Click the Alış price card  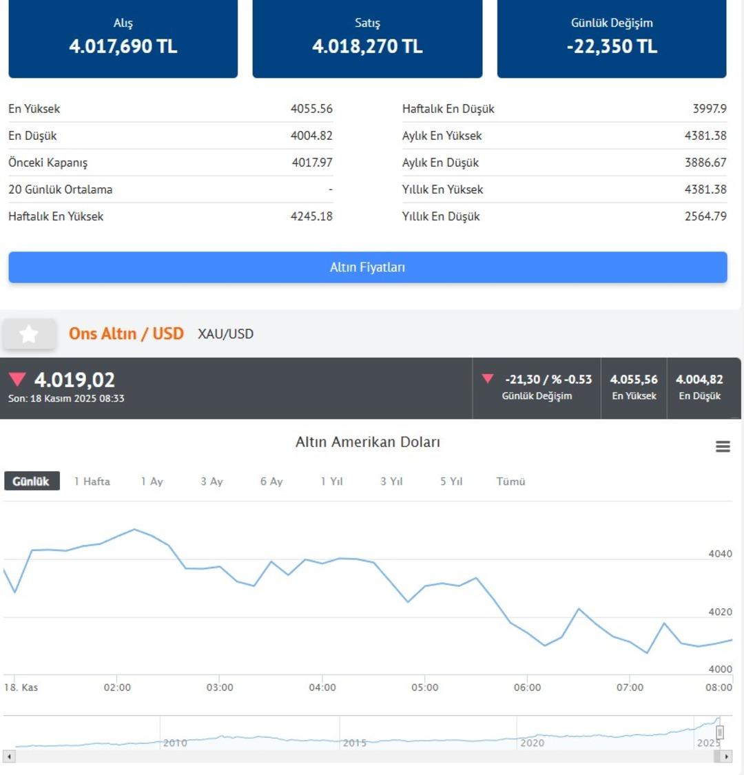(x=123, y=39)
